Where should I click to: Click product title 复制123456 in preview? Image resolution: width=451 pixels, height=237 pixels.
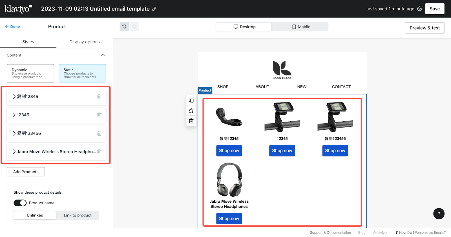335,138
